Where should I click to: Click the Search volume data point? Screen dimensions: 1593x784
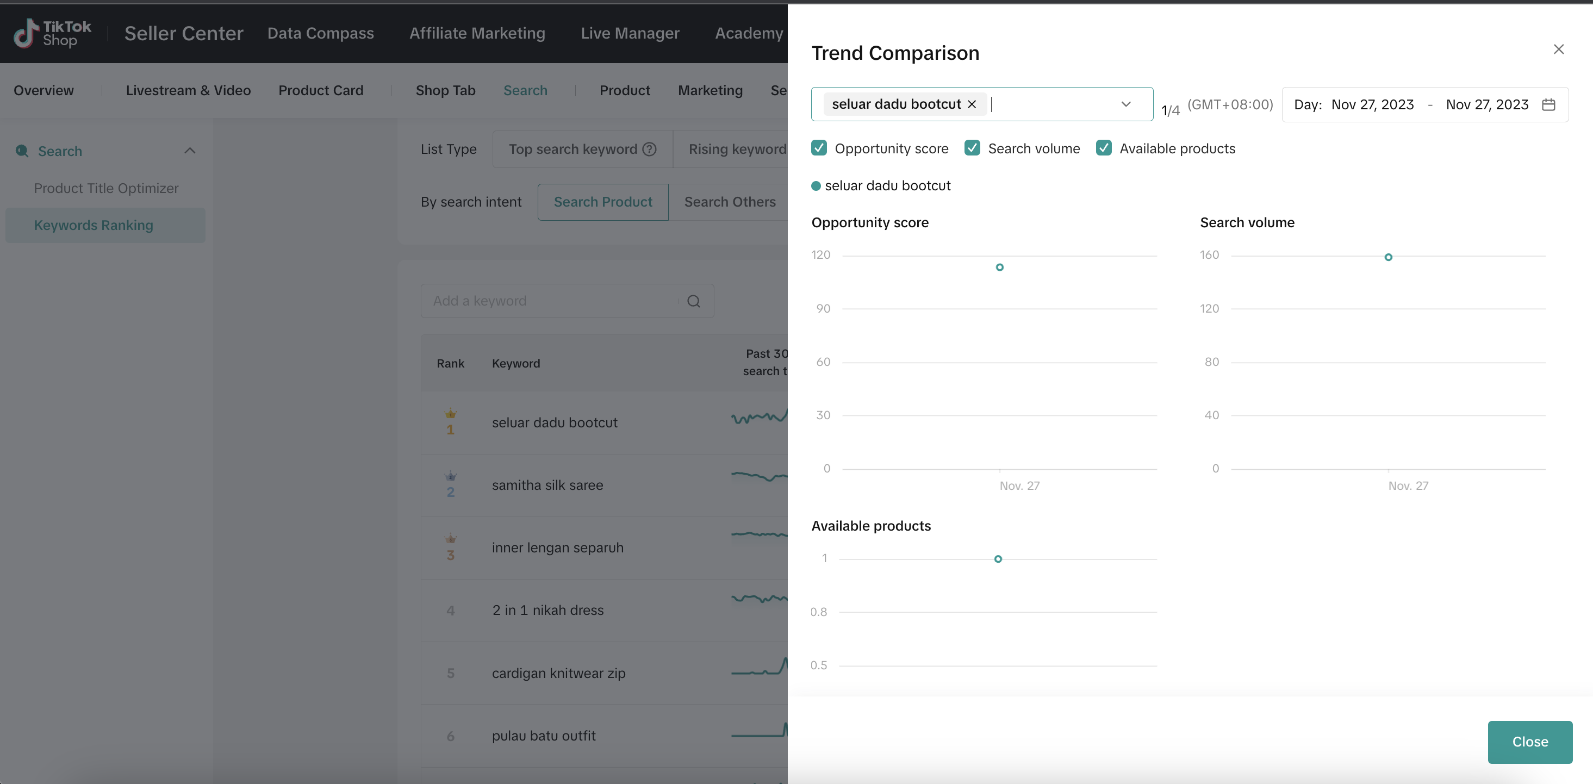(x=1389, y=257)
